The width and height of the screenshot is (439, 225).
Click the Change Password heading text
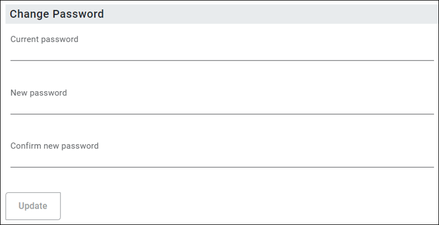pyautogui.click(x=57, y=14)
